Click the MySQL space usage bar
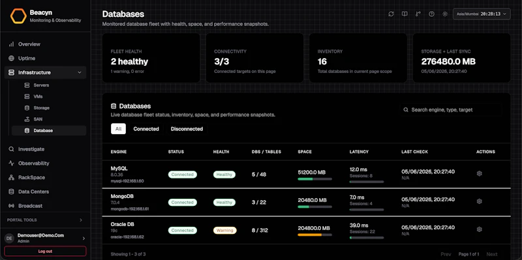 [x=315, y=179]
